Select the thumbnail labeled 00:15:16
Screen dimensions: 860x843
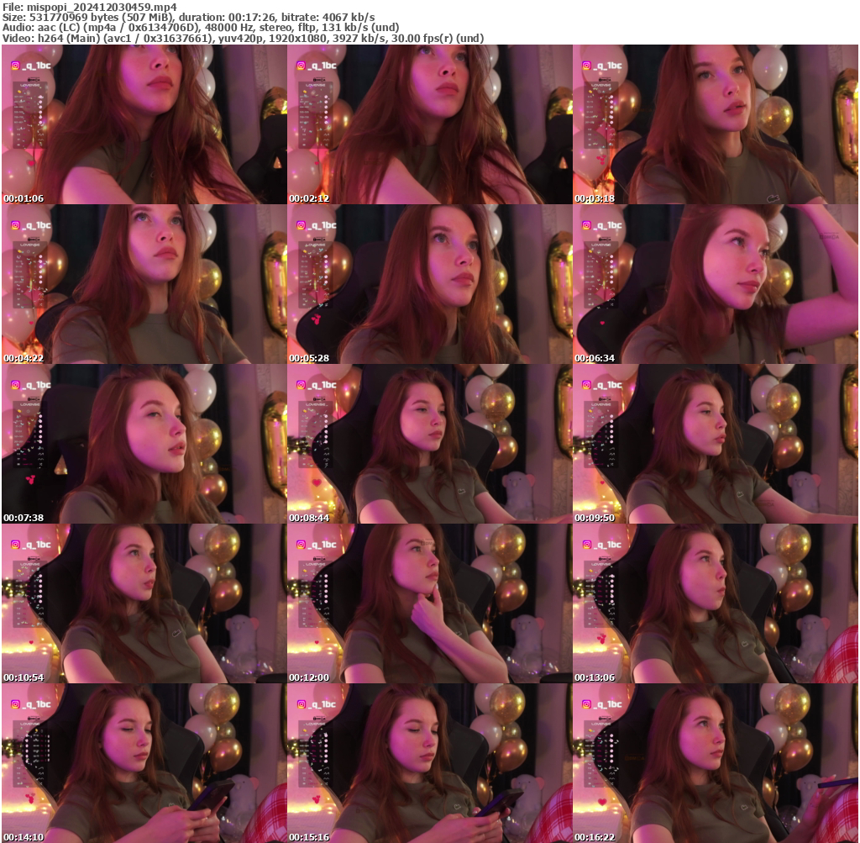[429, 763]
